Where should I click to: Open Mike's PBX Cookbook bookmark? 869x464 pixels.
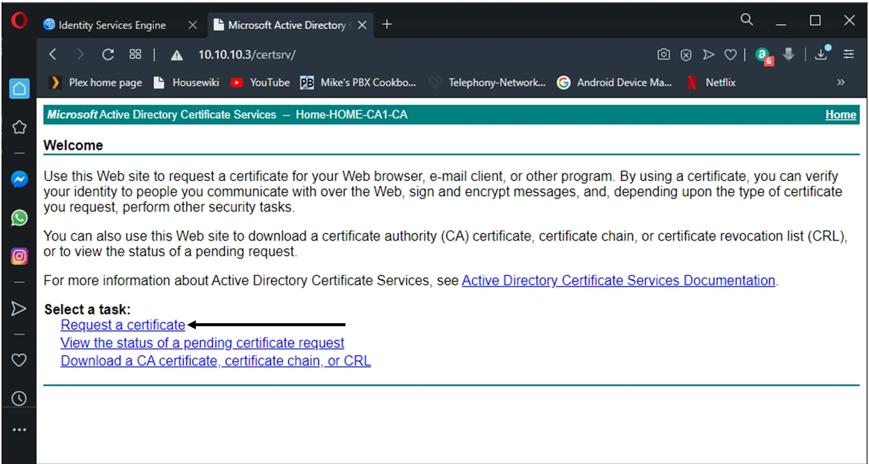click(x=358, y=83)
